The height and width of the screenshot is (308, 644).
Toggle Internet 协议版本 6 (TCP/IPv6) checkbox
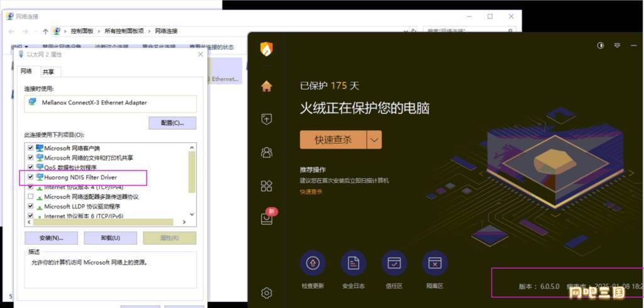(30, 216)
